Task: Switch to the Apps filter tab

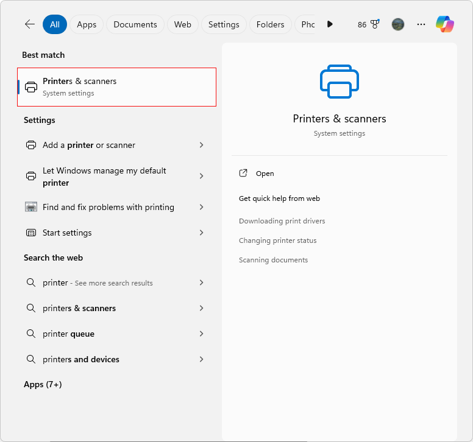Action: pos(87,24)
